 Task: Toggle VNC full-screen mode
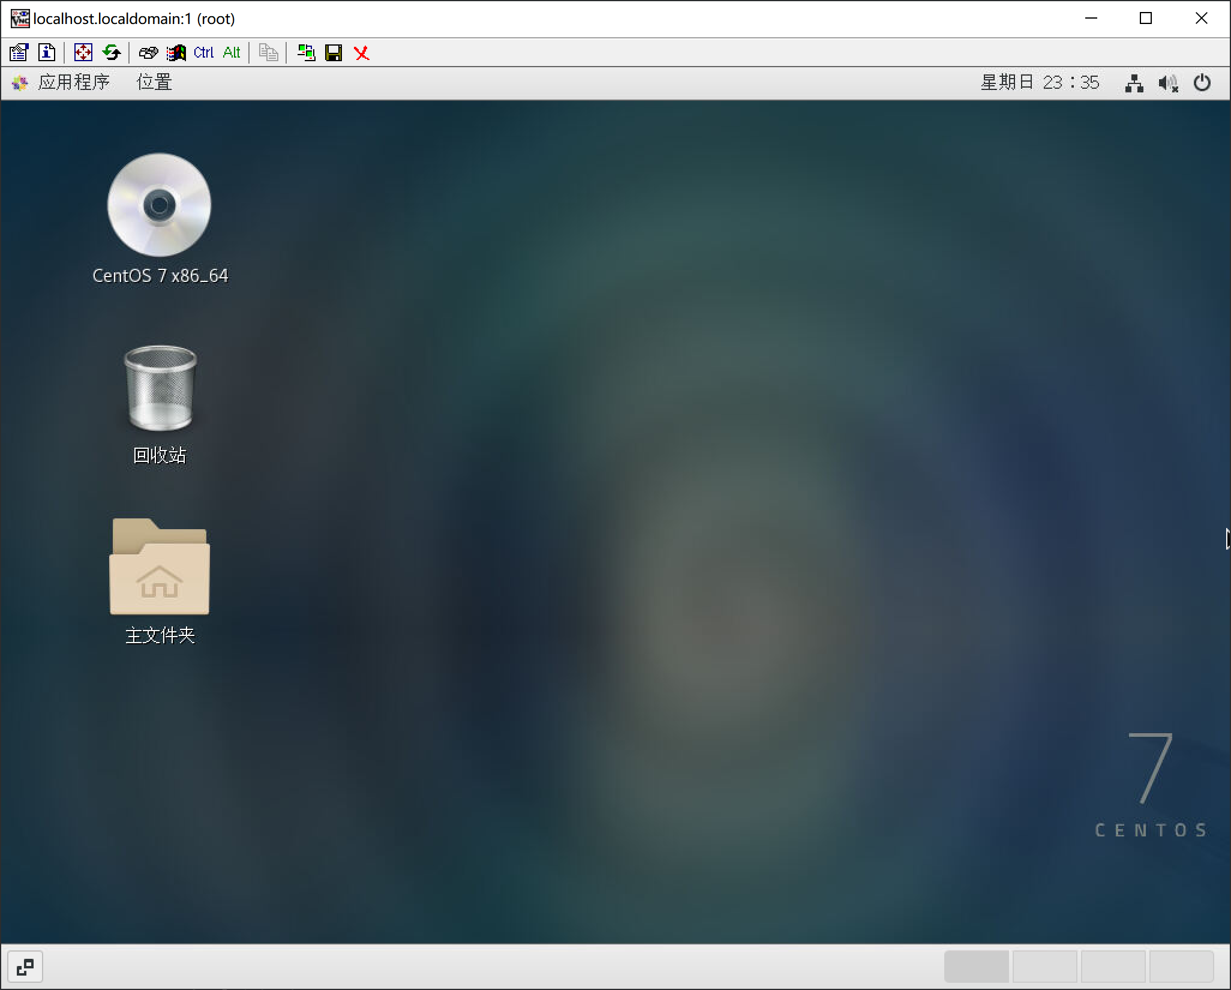(x=83, y=53)
